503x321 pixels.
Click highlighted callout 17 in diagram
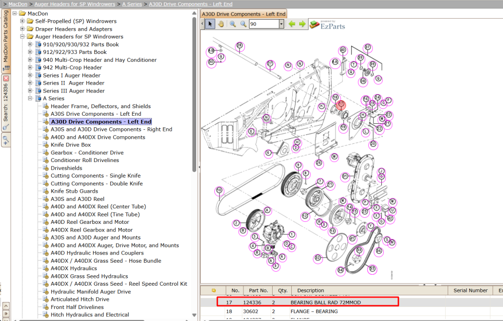coord(341,104)
